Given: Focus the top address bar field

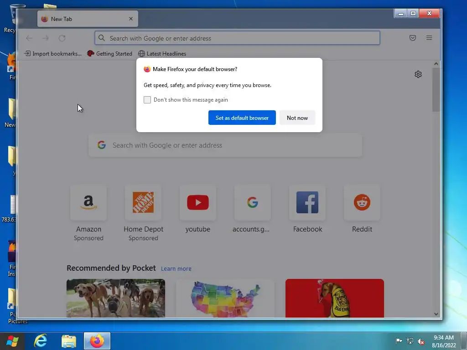Looking at the screenshot, I should coord(237,38).
